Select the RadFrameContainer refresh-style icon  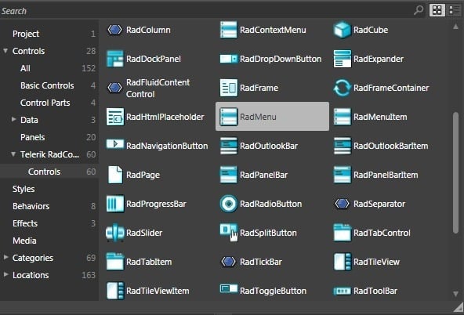(x=342, y=88)
